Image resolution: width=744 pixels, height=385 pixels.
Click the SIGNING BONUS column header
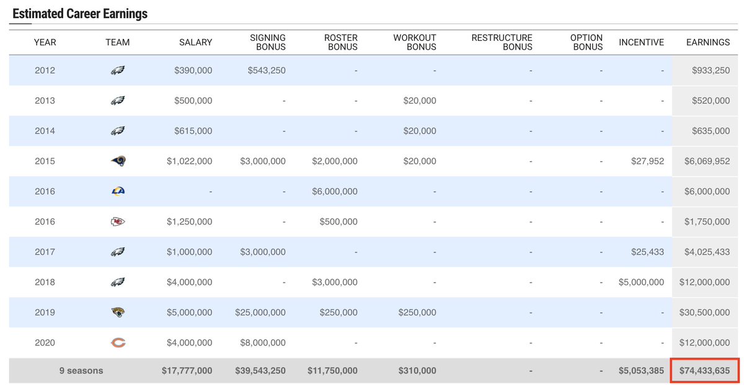pos(267,42)
